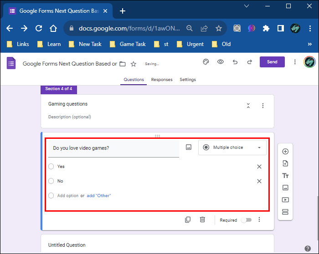Add a title and description block
This screenshot has height=254, width=319.
point(285,176)
